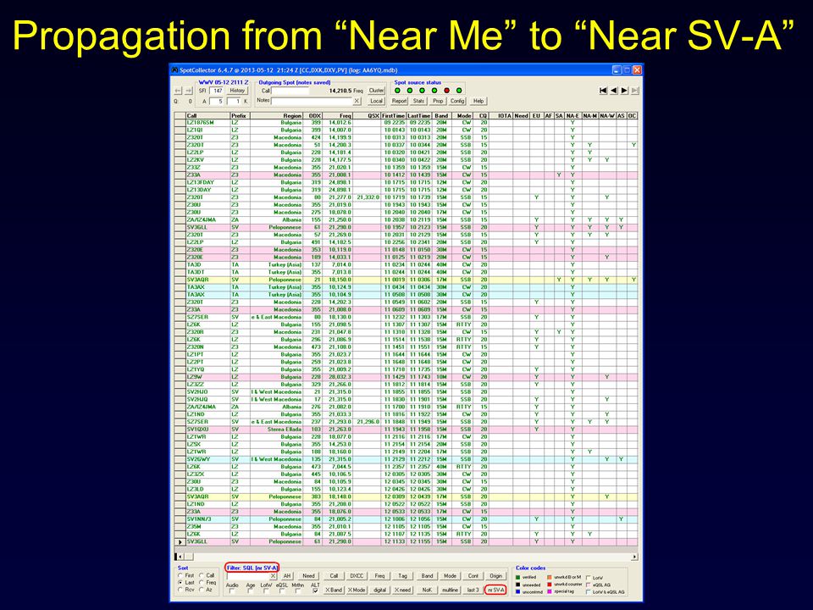Click the AH filter button
The height and width of the screenshot is (610, 813).
click(x=287, y=576)
